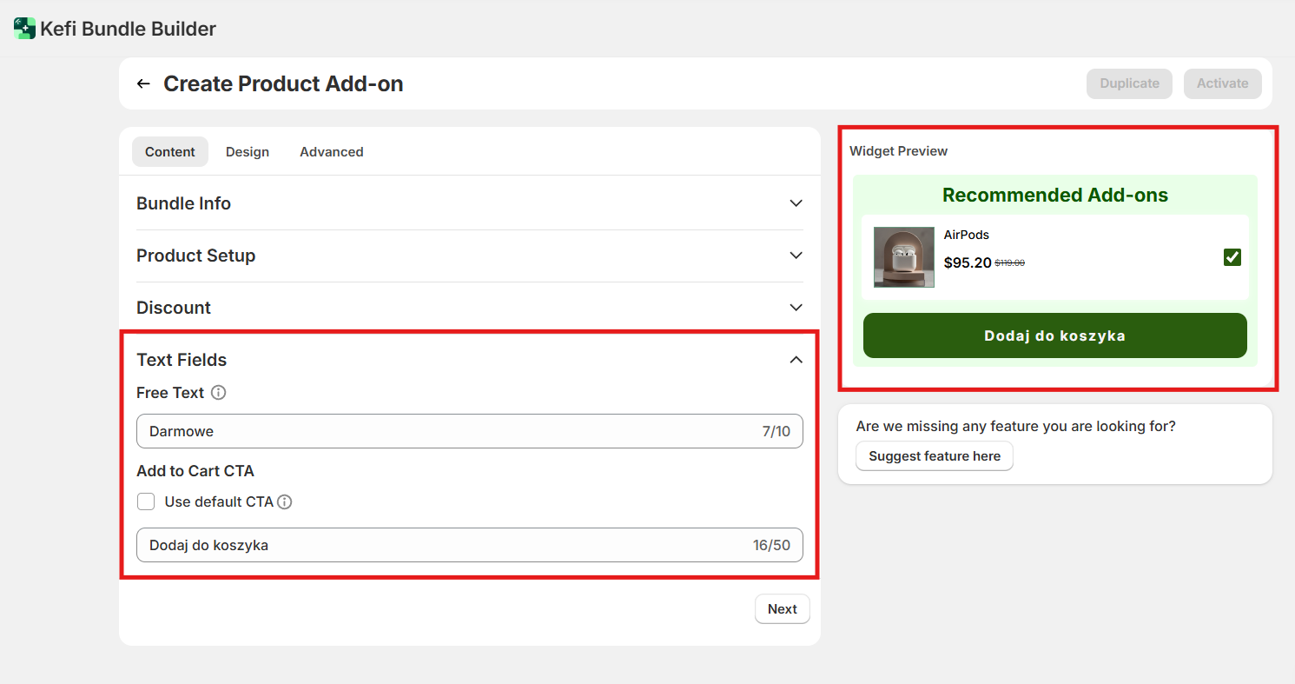
Task: Click the green Dodaj do koszyka preview button
Action: pyautogui.click(x=1054, y=335)
